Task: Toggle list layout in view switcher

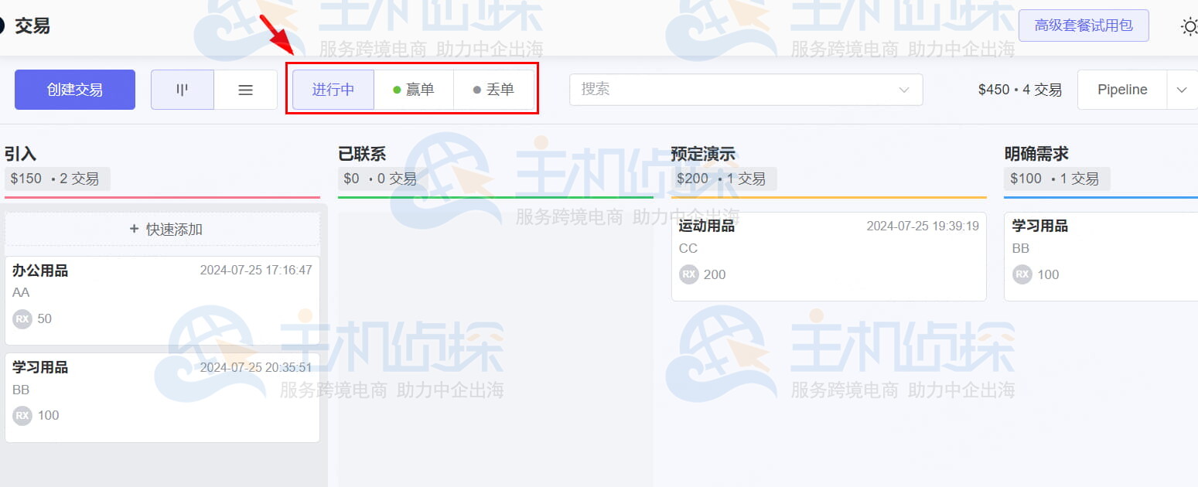Action: [x=245, y=89]
